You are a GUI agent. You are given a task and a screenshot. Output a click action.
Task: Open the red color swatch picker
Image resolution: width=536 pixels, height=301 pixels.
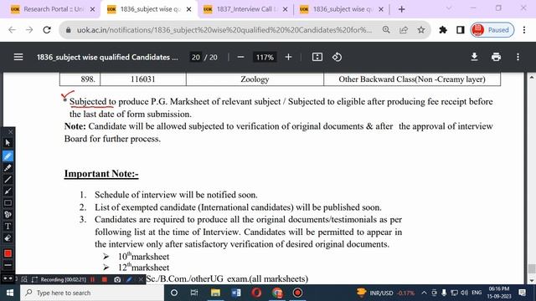[8, 253]
